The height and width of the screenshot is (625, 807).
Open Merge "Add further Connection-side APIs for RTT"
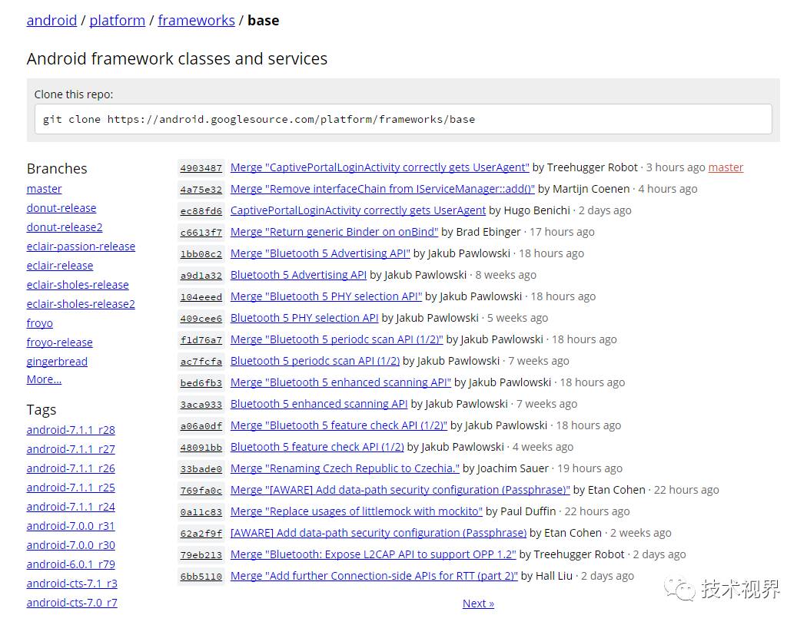point(374,577)
